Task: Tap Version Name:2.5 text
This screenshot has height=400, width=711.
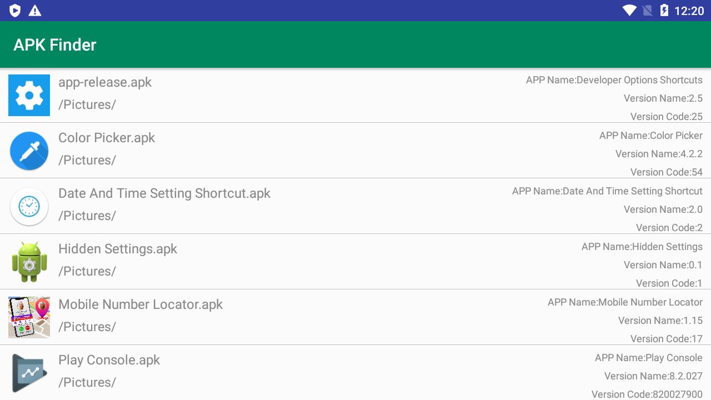Action: (663, 98)
